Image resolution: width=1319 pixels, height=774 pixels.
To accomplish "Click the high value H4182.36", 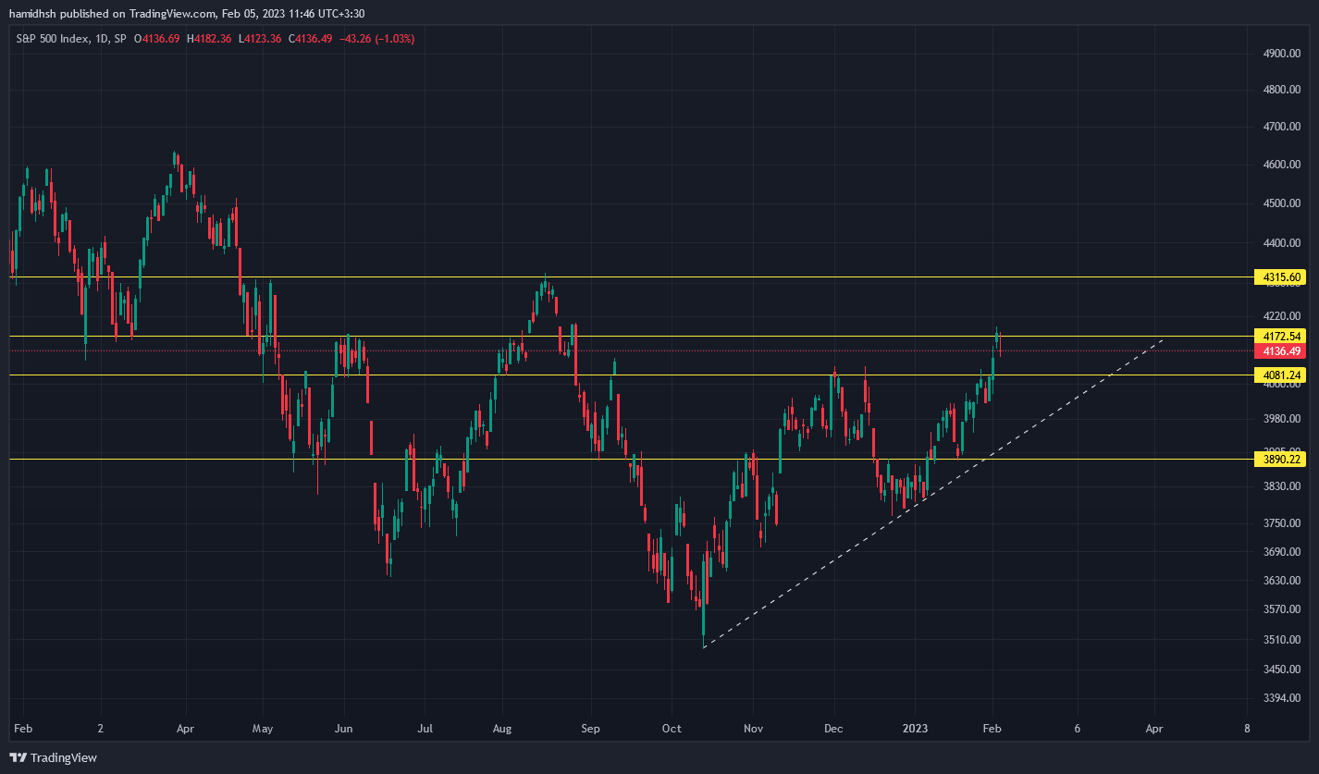I will (209, 39).
